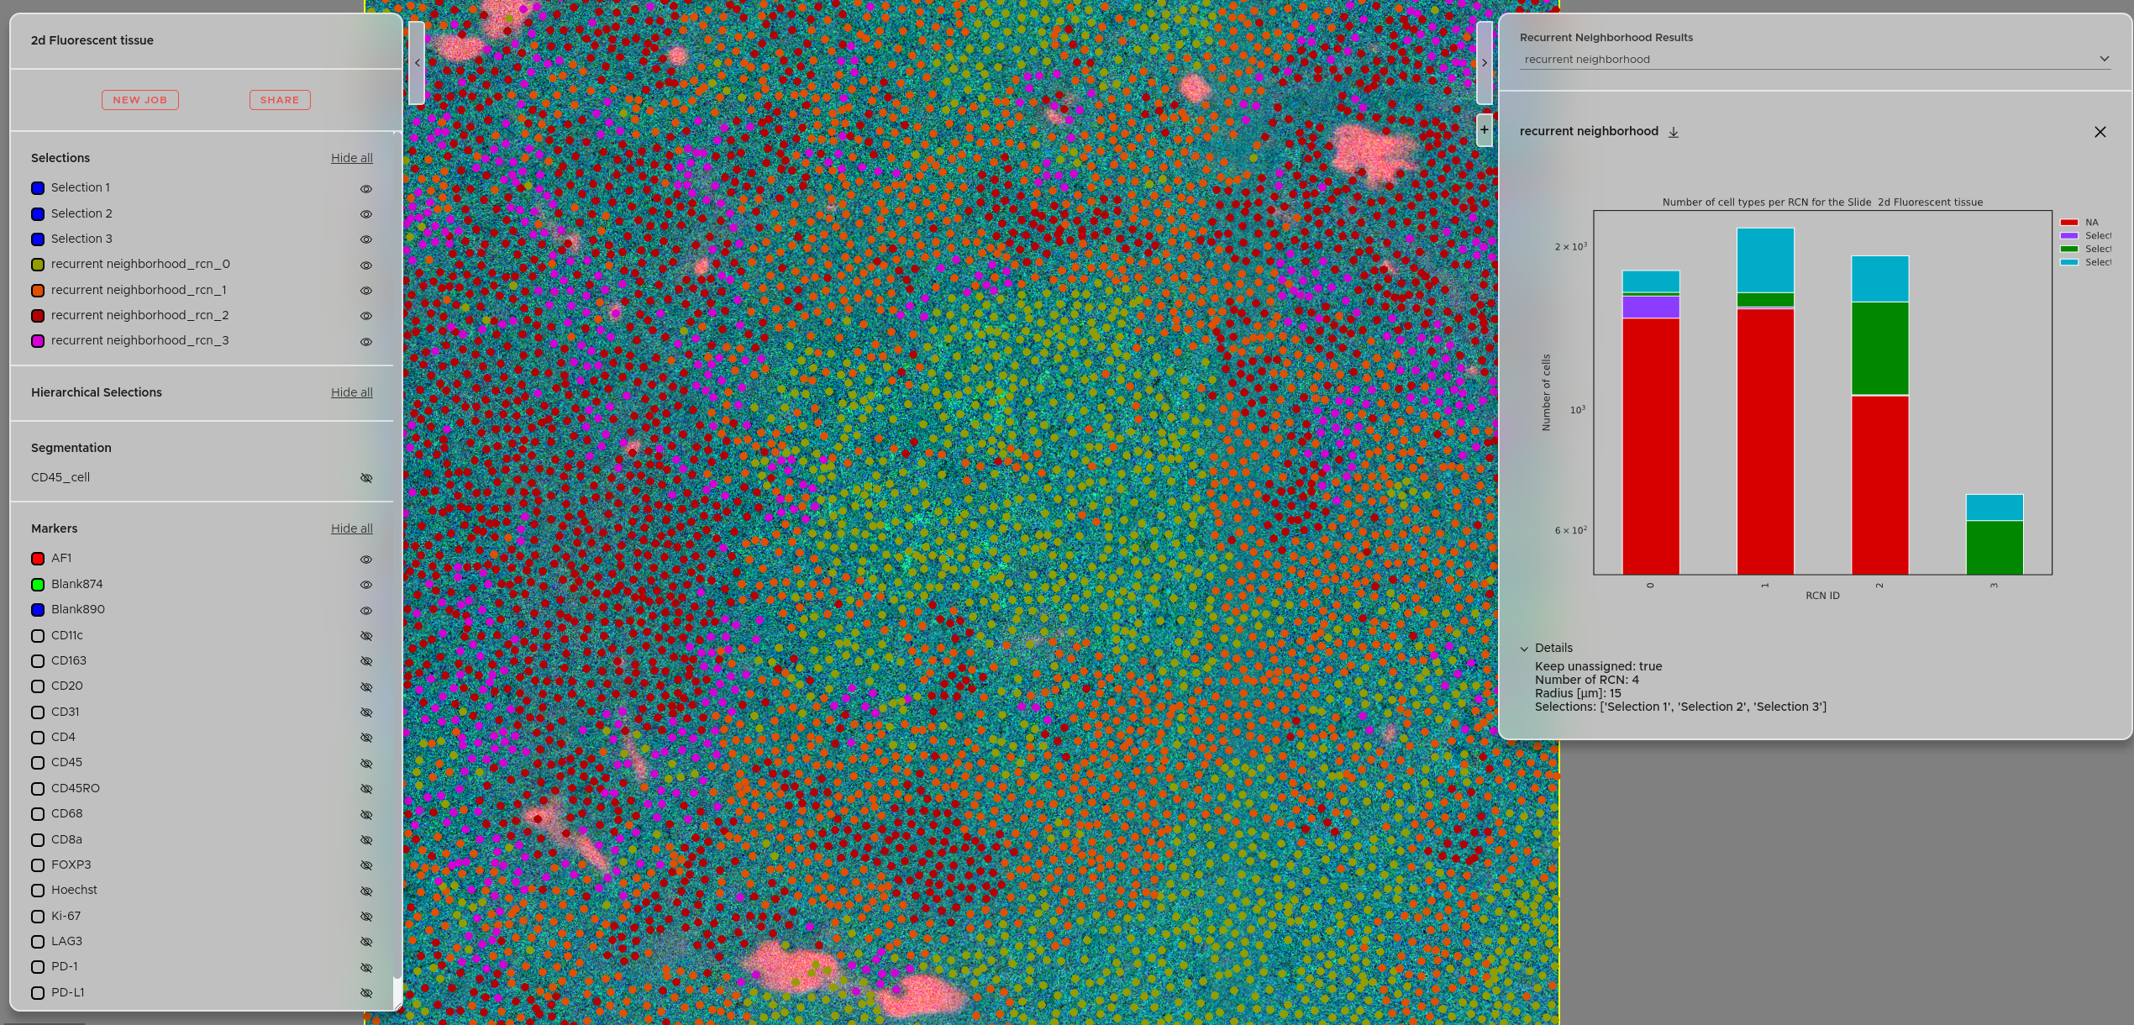Click Hide all for Selections
The image size is (2134, 1025).
tap(351, 158)
